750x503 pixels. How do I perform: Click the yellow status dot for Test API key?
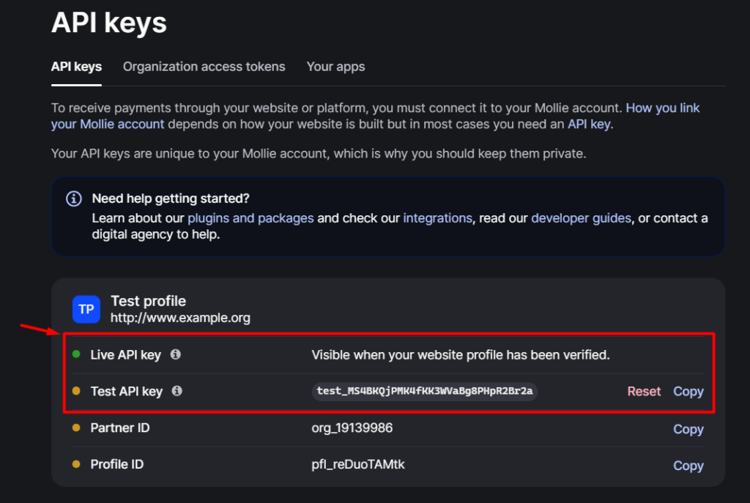click(x=76, y=391)
